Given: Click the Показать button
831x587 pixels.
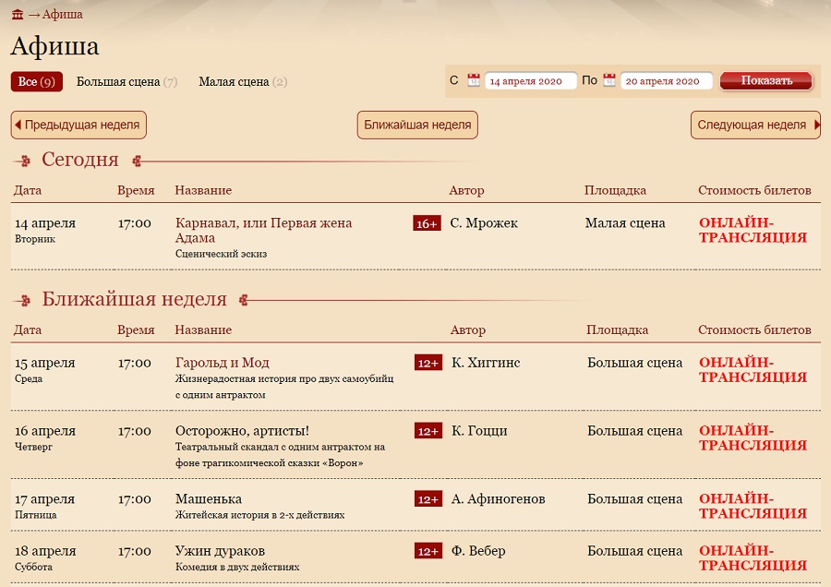Looking at the screenshot, I should click(x=766, y=80).
